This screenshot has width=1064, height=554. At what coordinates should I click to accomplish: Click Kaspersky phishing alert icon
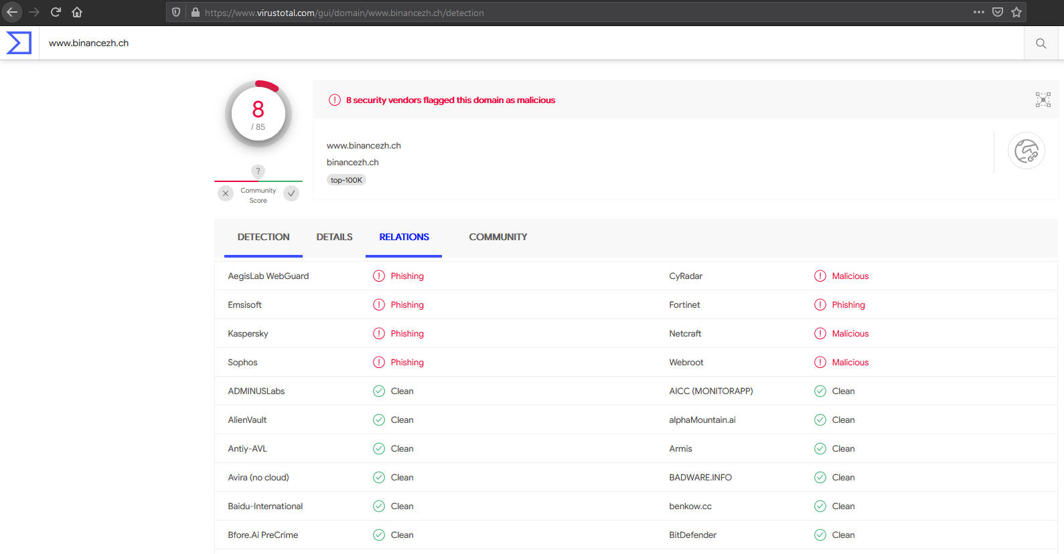pyautogui.click(x=379, y=333)
